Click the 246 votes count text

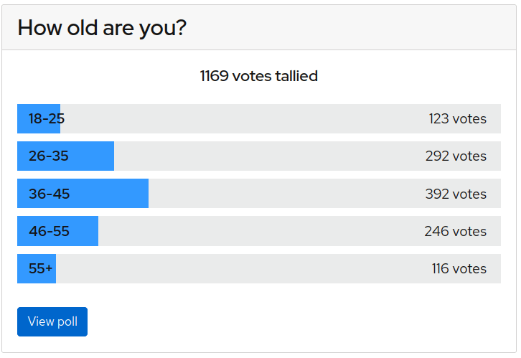coord(455,231)
